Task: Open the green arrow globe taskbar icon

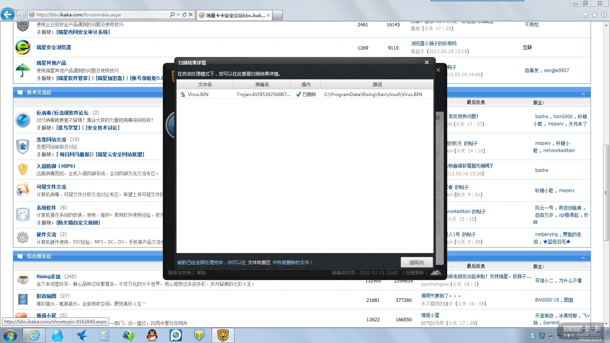Action: pos(128,335)
